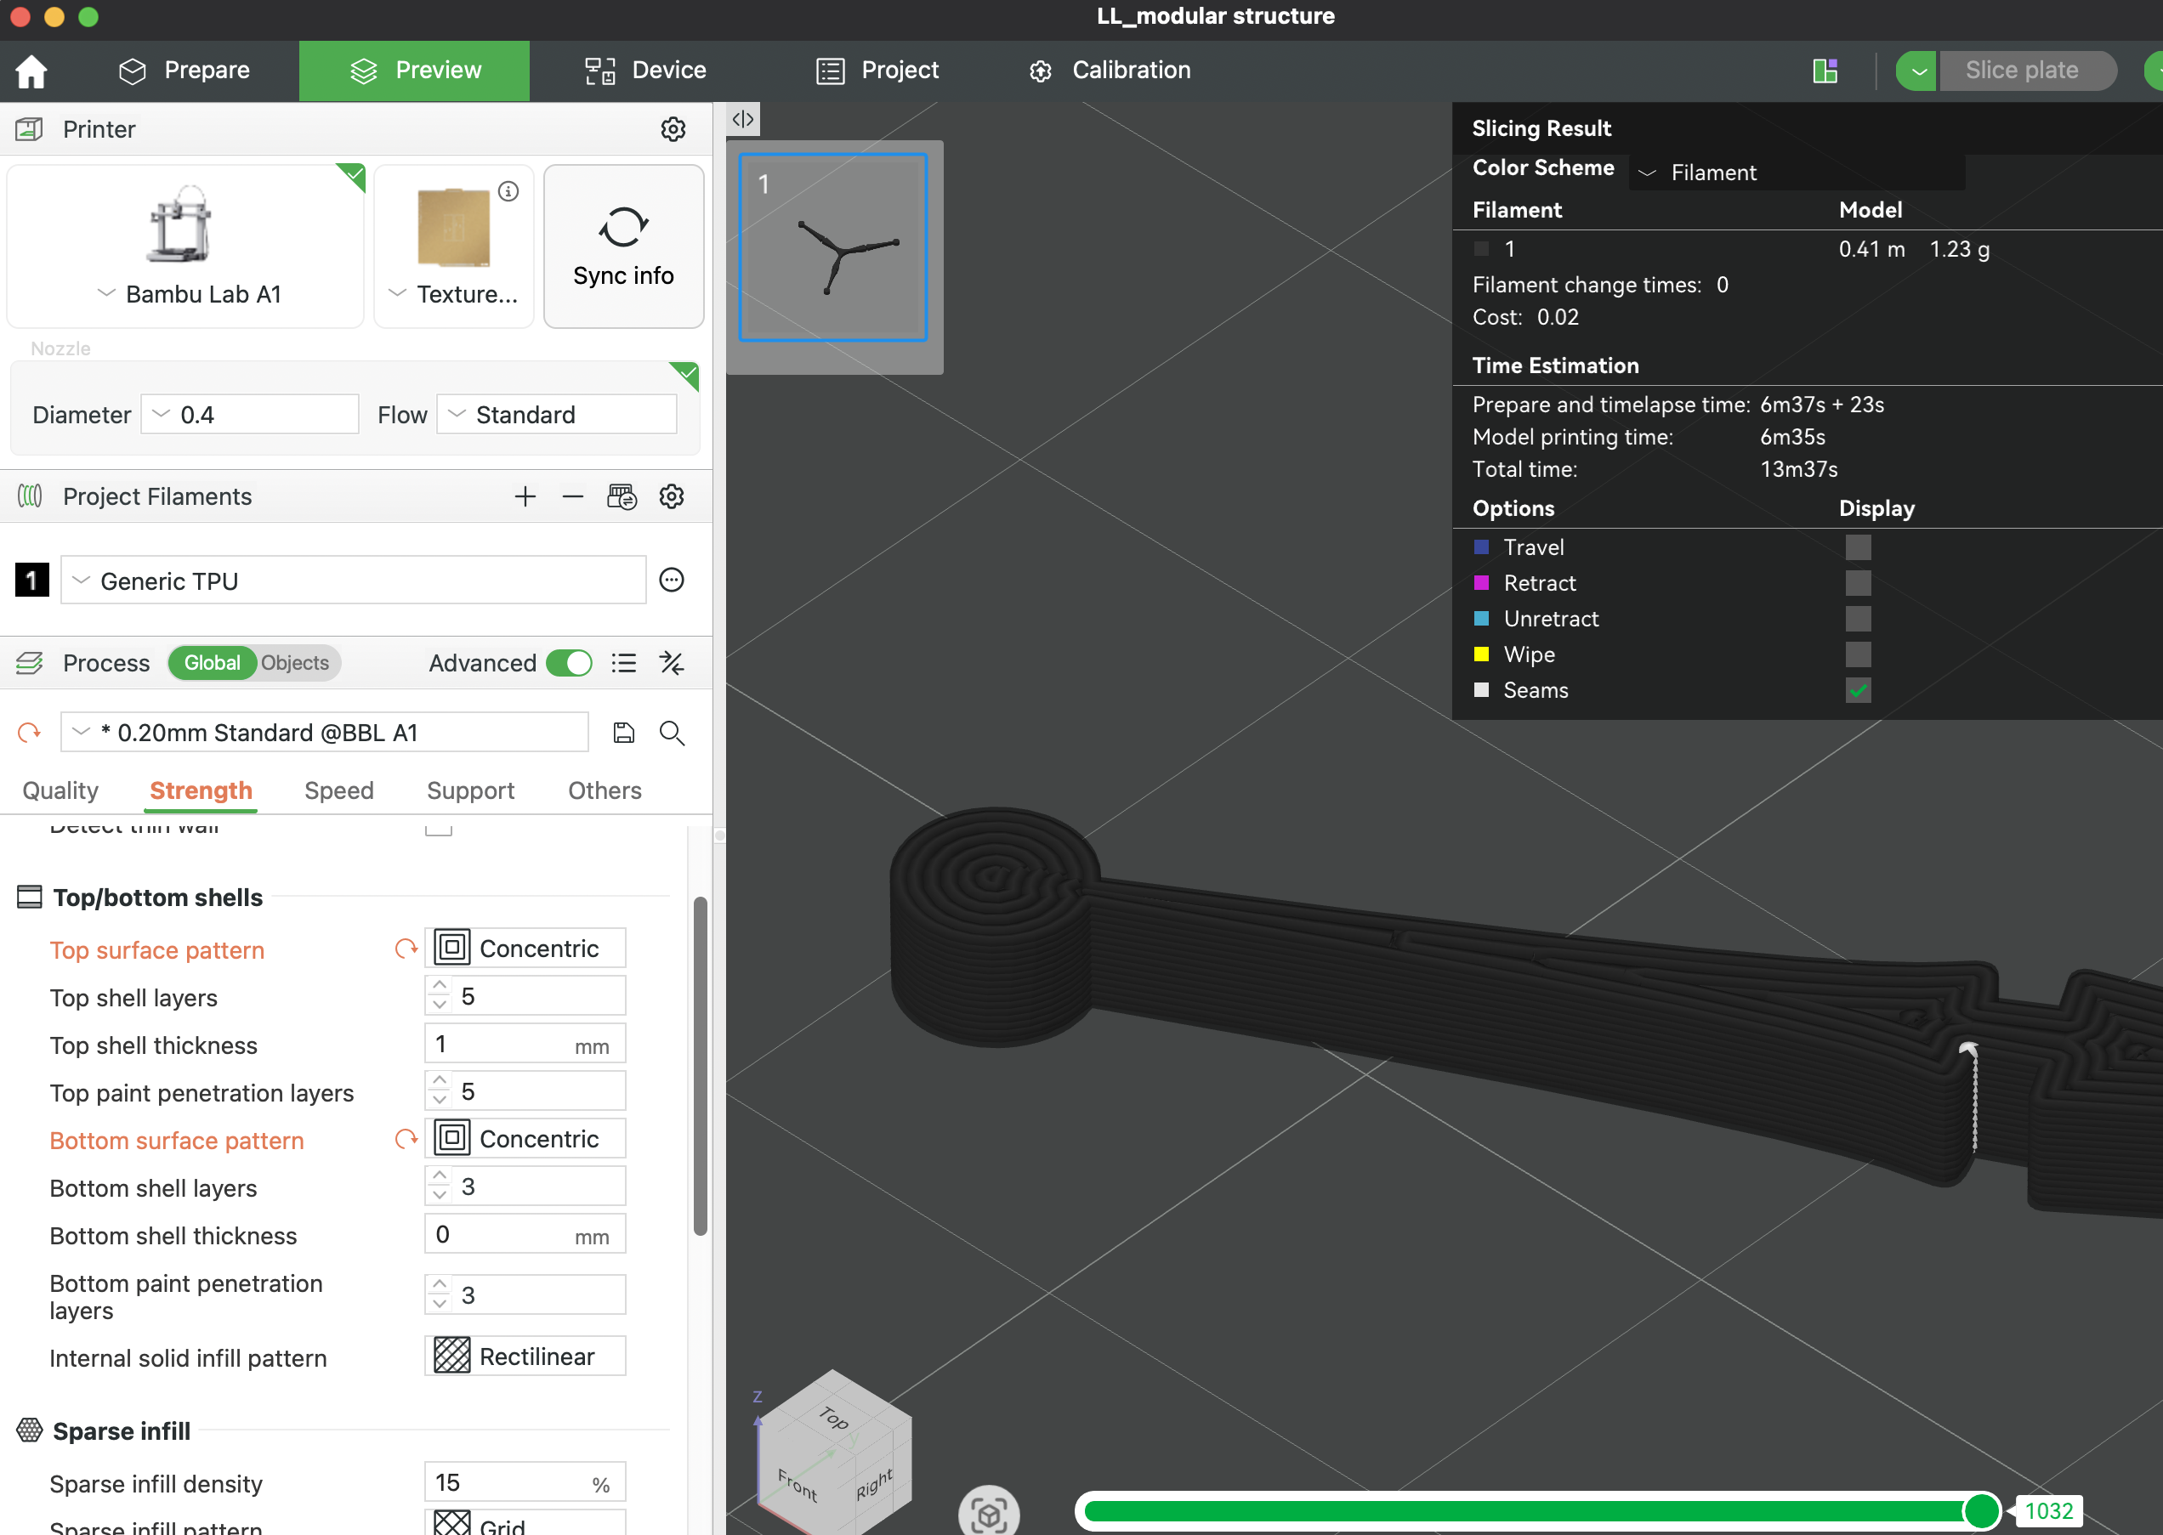Collapse the sidebar panel arrow
This screenshot has height=1535, width=2163.
point(743,119)
